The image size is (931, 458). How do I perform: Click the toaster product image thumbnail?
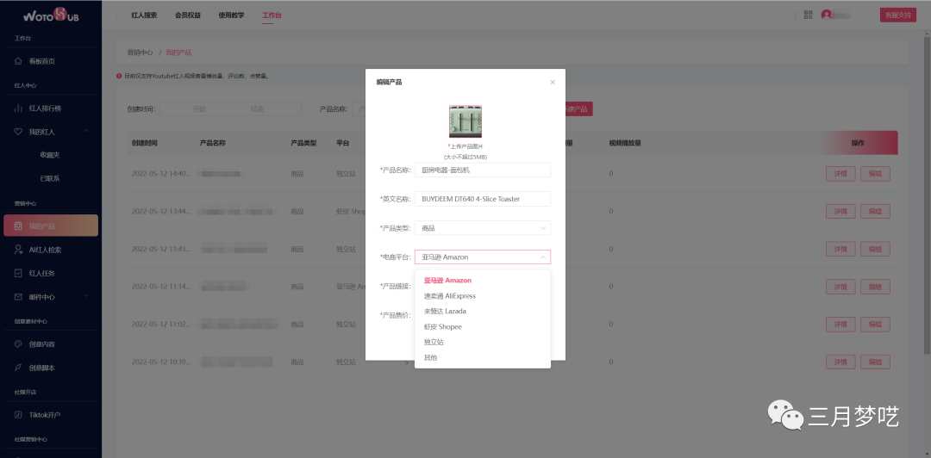(x=465, y=121)
